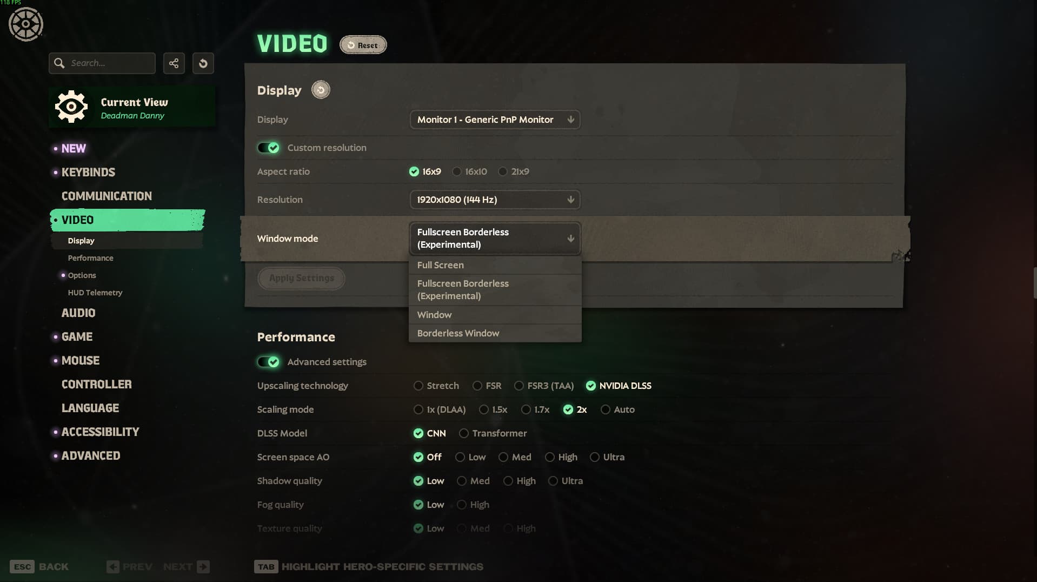Select FSR upscaling technology
The height and width of the screenshot is (582, 1037).
tap(487, 386)
